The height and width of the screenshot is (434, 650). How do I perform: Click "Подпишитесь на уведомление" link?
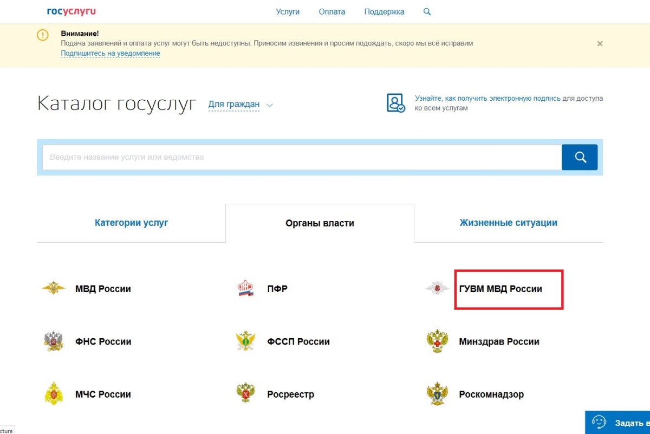coord(110,54)
